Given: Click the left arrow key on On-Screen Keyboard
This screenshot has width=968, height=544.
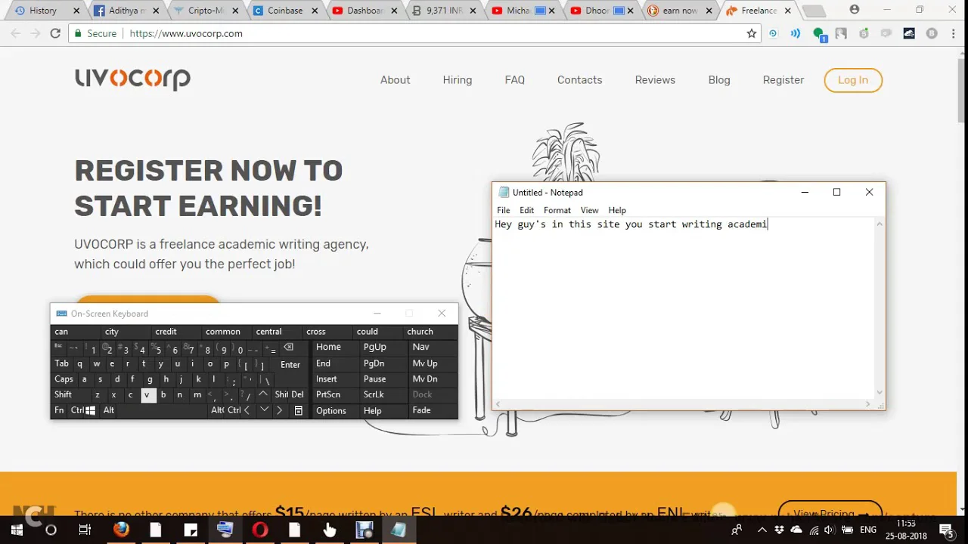Looking at the screenshot, I should tap(247, 410).
